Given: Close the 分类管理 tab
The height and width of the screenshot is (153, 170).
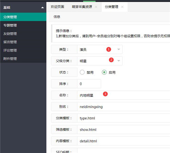Looking at the screenshot, I should (x=122, y=7).
